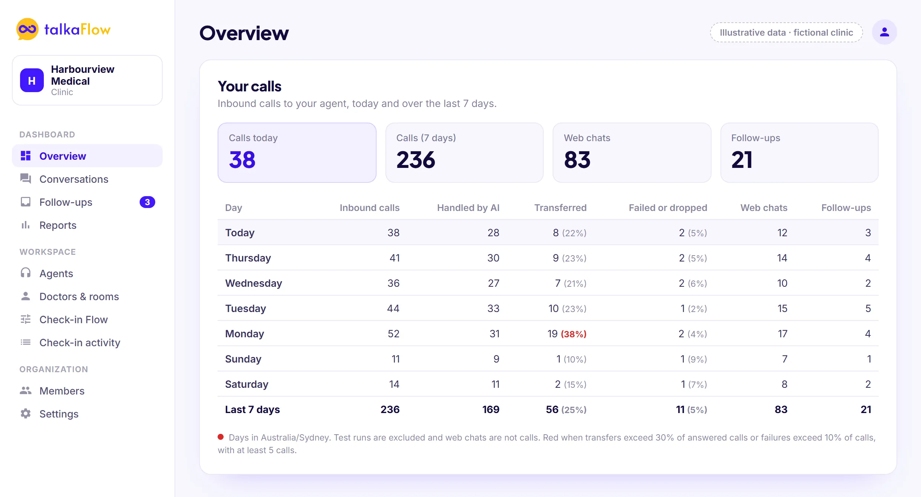Image resolution: width=921 pixels, height=497 pixels.
Task: Click the Agents headset icon
Action: (26, 273)
